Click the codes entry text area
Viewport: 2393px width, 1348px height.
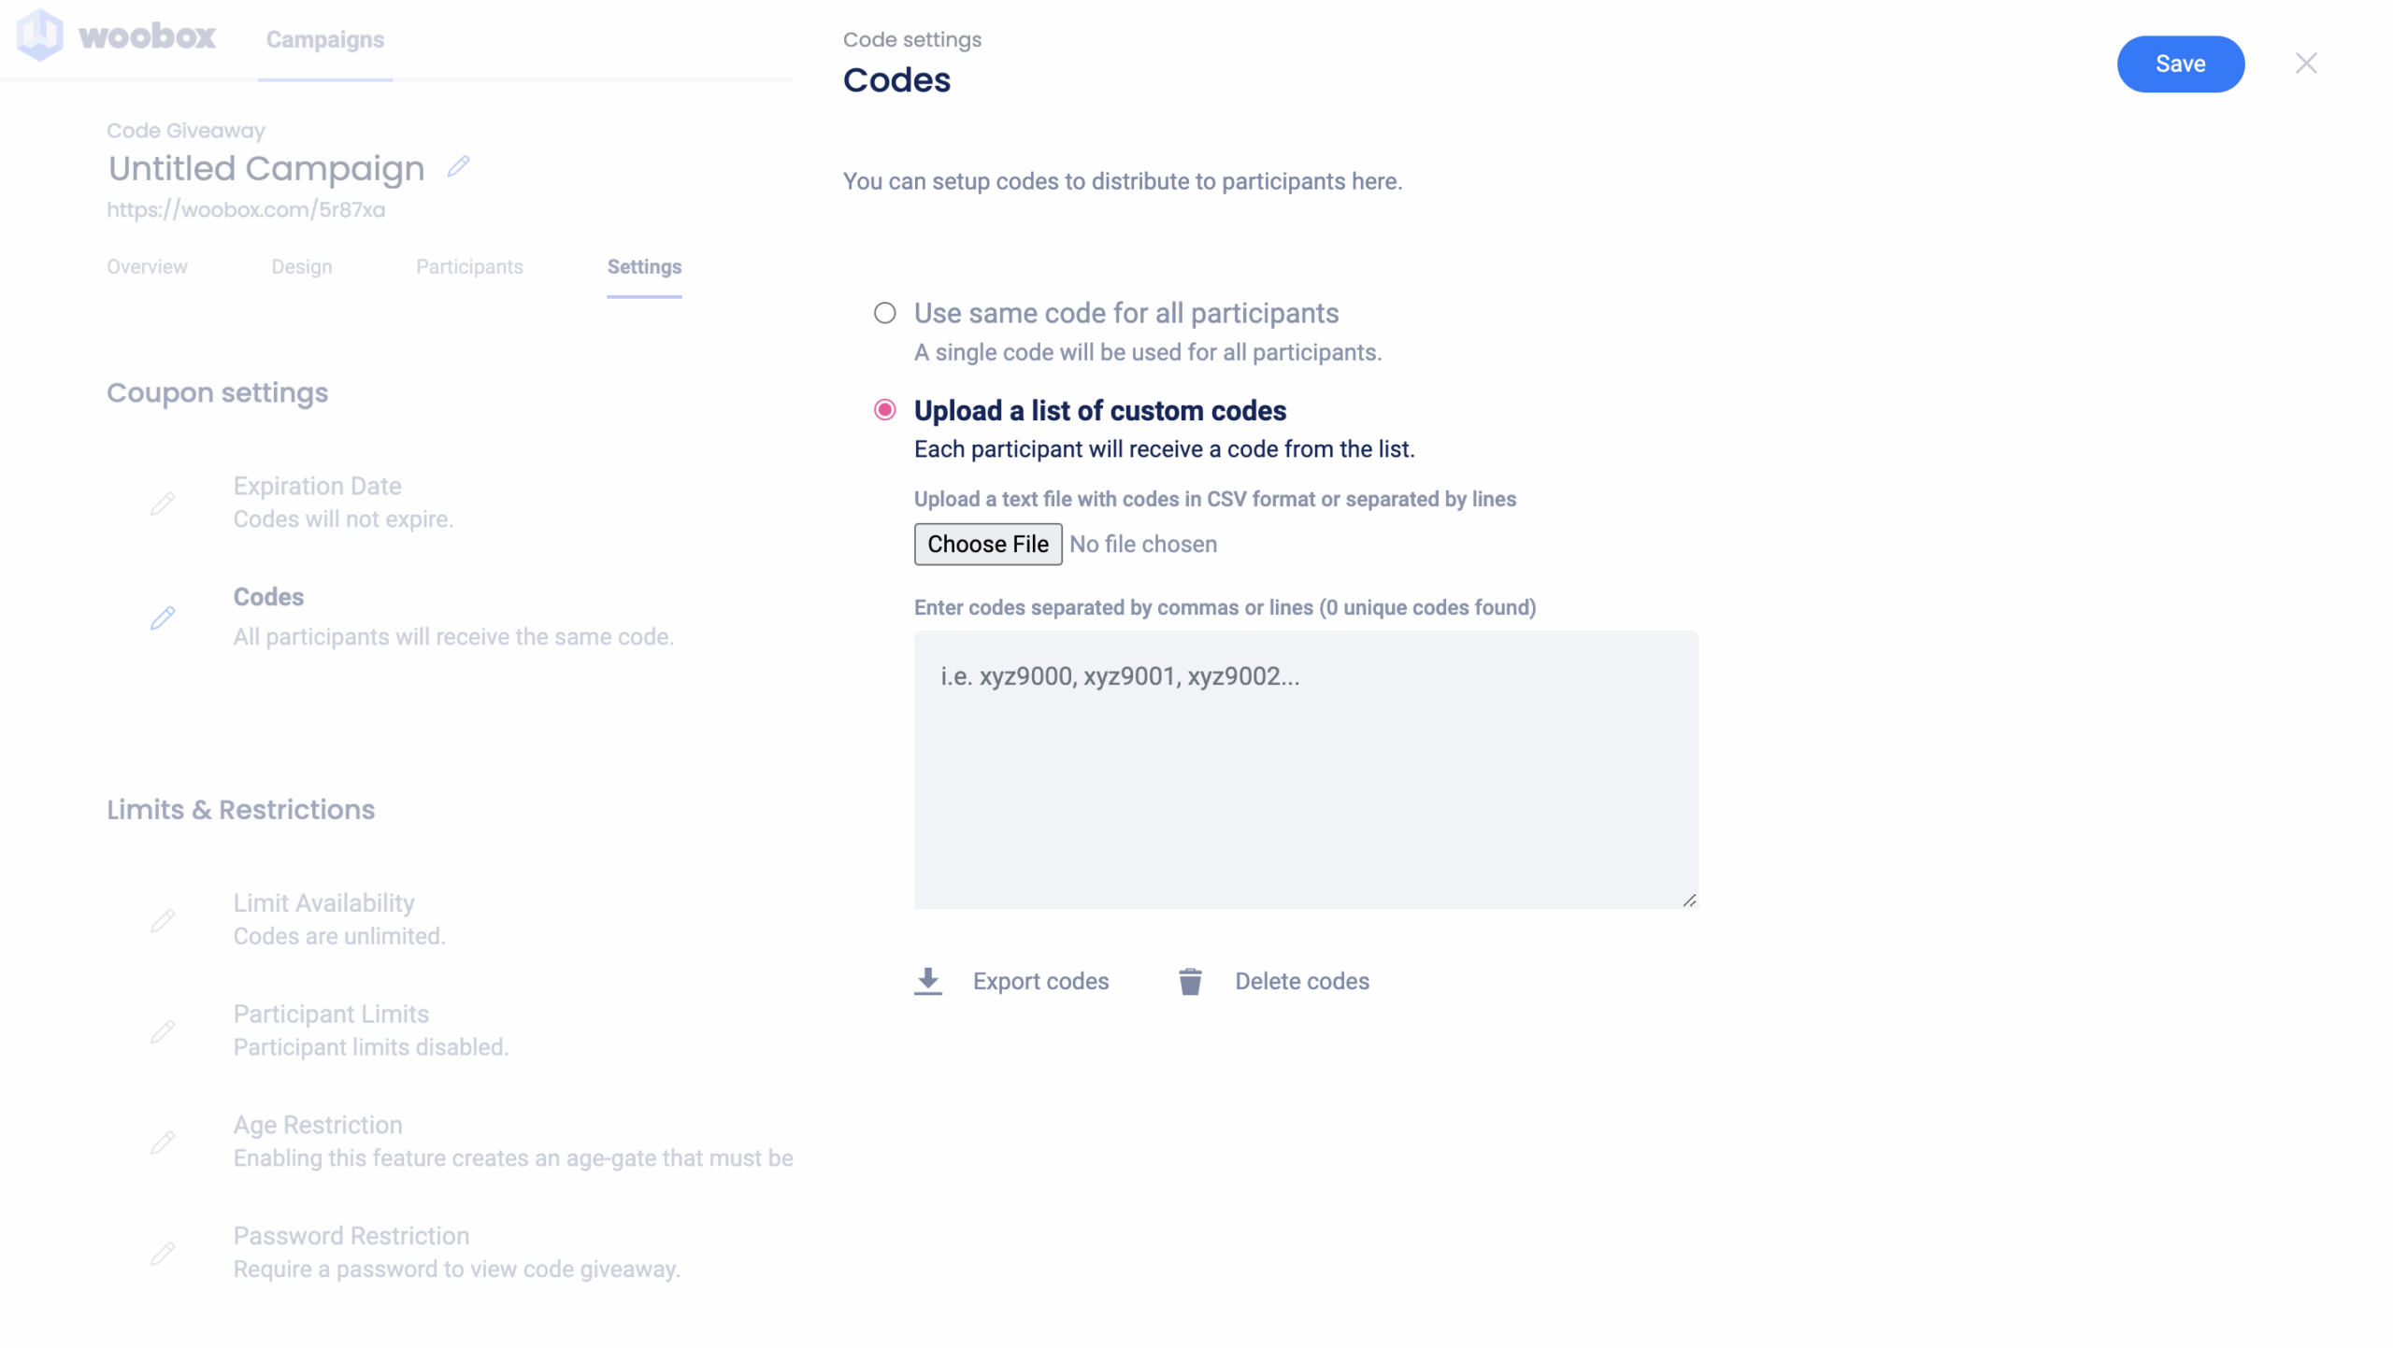coord(1306,769)
